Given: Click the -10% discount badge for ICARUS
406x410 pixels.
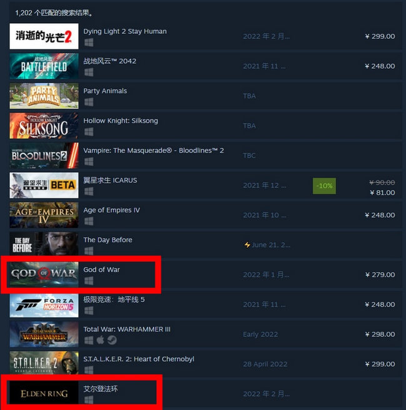Looking at the screenshot, I should click(x=324, y=186).
